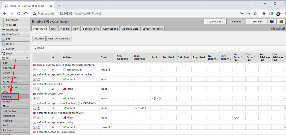286x135 pixels.
Task: Select the WebFig mode button
Action: point(236,21)
